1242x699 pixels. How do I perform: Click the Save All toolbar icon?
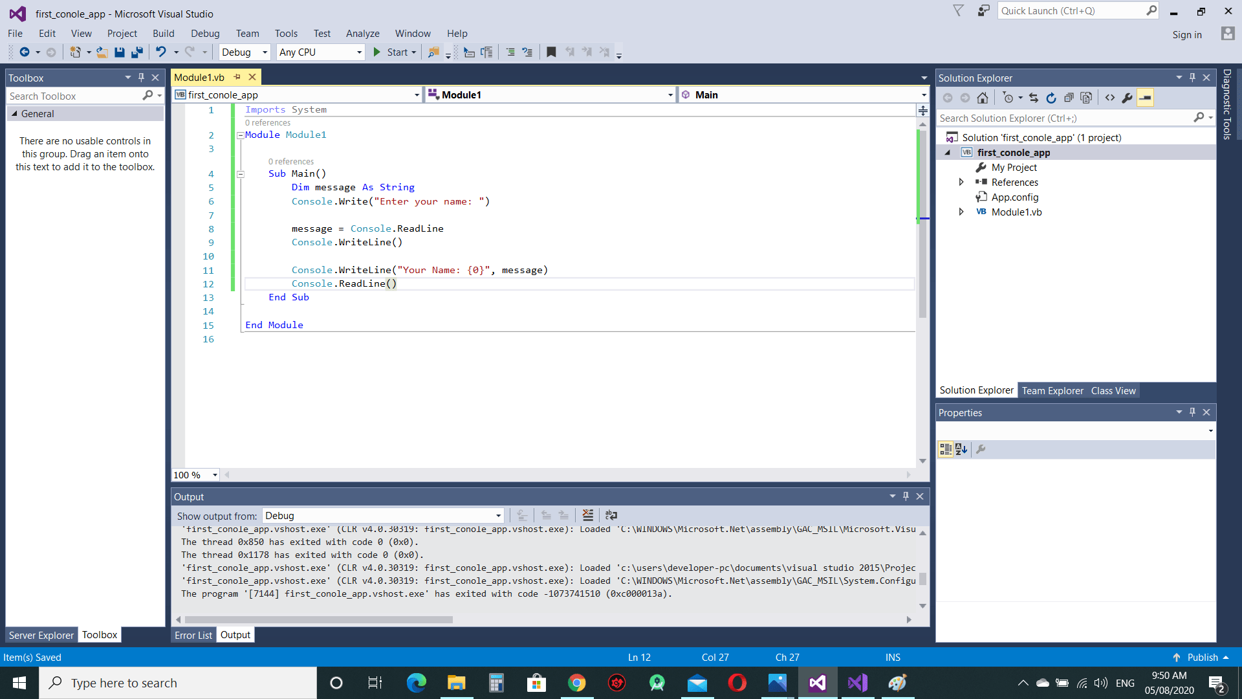[x=137, y=52]
